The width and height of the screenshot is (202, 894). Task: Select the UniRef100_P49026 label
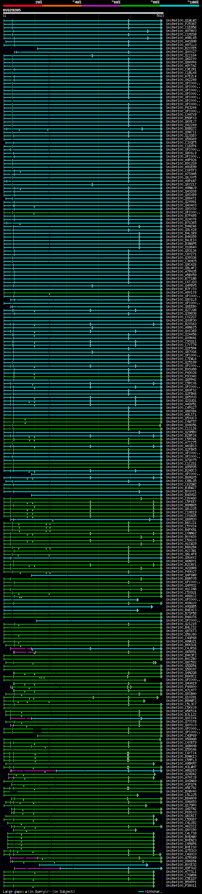point(181,373)
